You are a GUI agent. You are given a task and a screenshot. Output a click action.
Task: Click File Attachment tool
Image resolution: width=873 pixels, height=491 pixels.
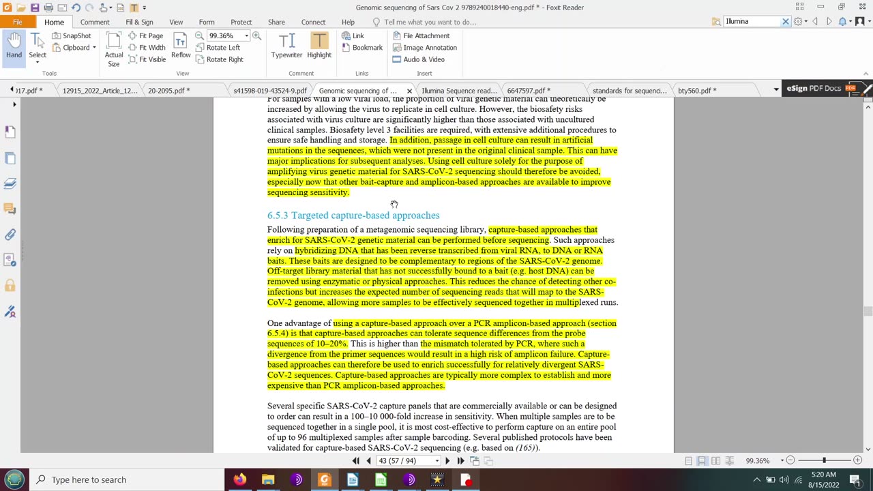[421, 35]
